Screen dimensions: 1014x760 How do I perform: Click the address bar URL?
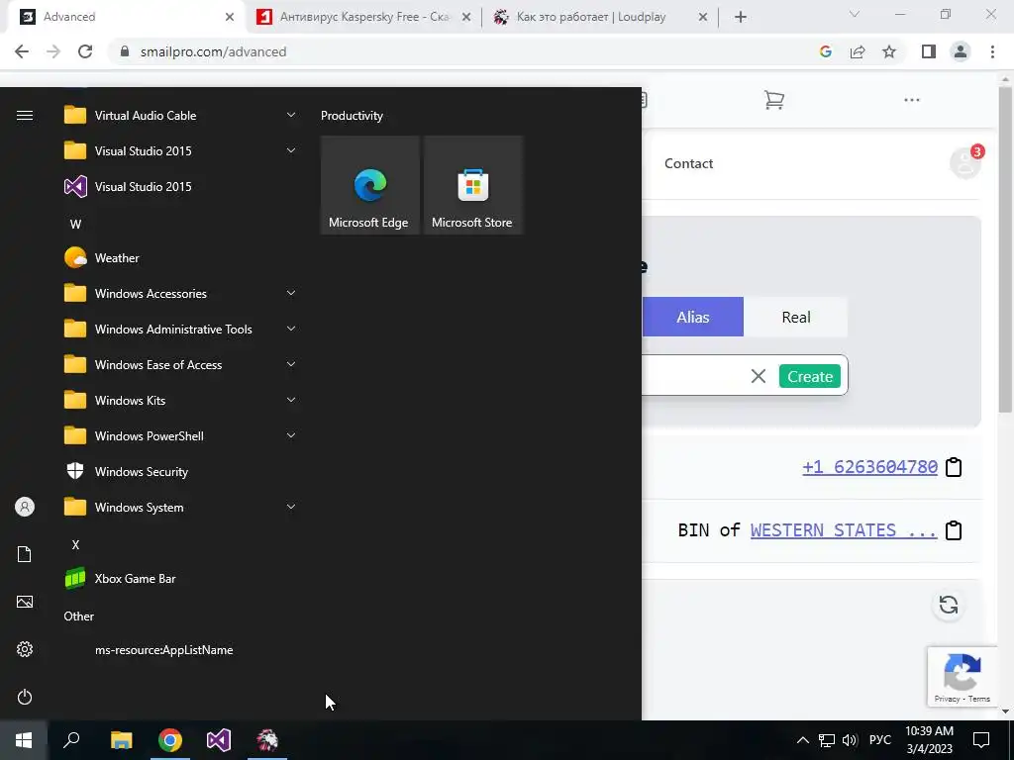[x=214, y=51]
